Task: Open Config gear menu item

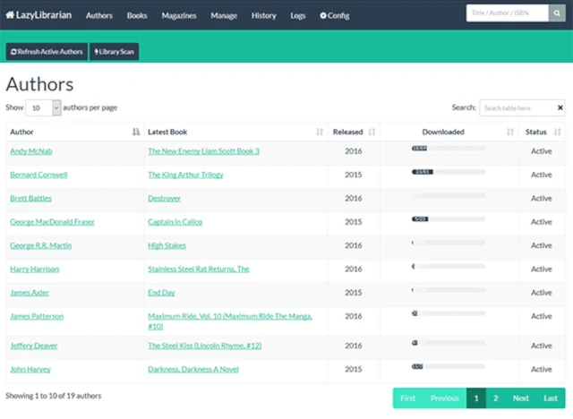Action: (335, 15)
